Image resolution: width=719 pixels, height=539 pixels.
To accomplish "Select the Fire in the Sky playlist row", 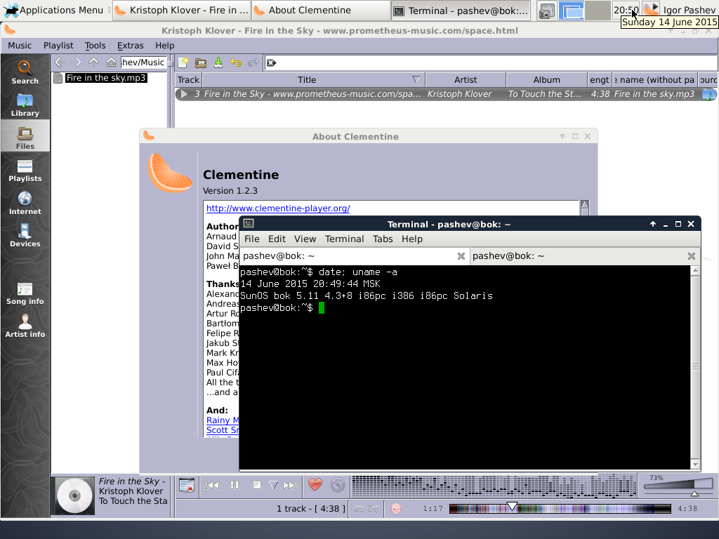I will 446,94.
